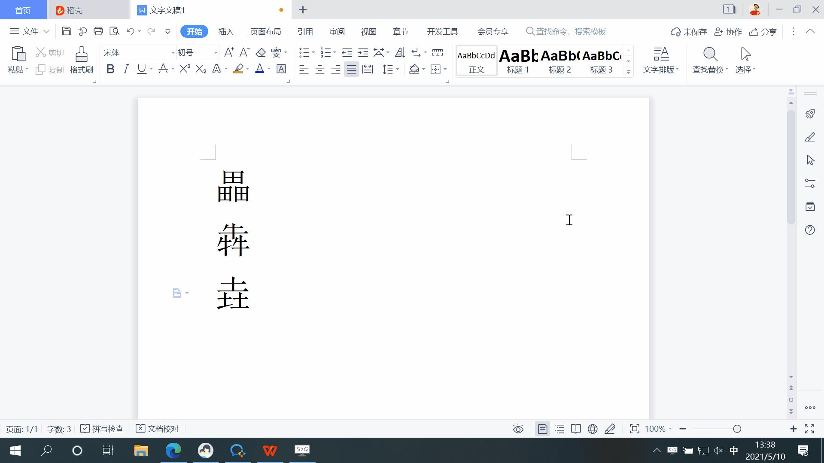
Task: Open the 查找替换 find and replace tool
Action: click(x=709, y=60)
